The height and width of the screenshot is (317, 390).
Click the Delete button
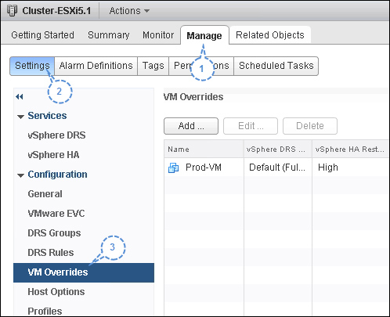310,126
